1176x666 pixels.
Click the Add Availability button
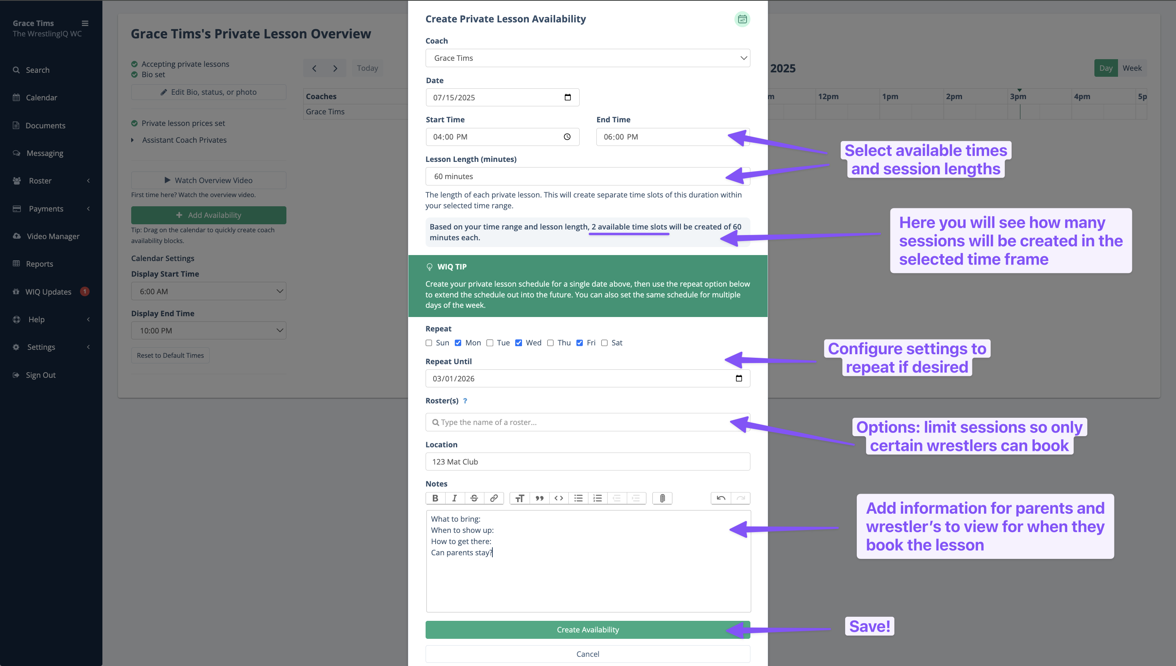point(209,215)
